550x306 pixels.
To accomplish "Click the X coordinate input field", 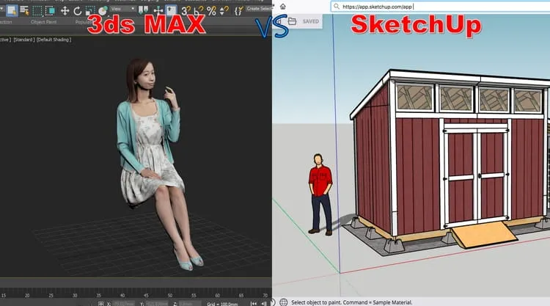I will (x=123, y=304).
